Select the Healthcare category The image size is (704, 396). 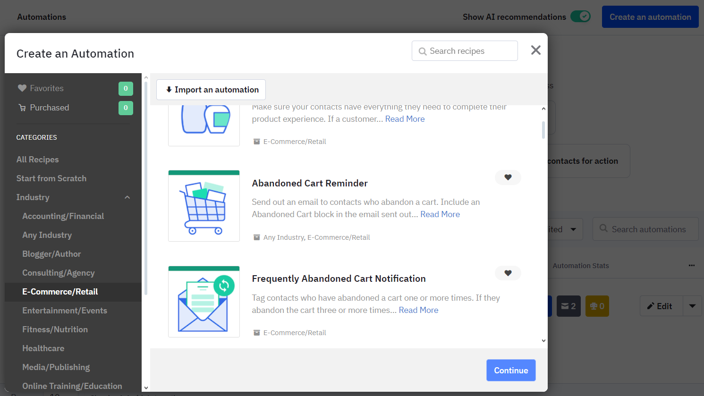click(x=43, y=348)
